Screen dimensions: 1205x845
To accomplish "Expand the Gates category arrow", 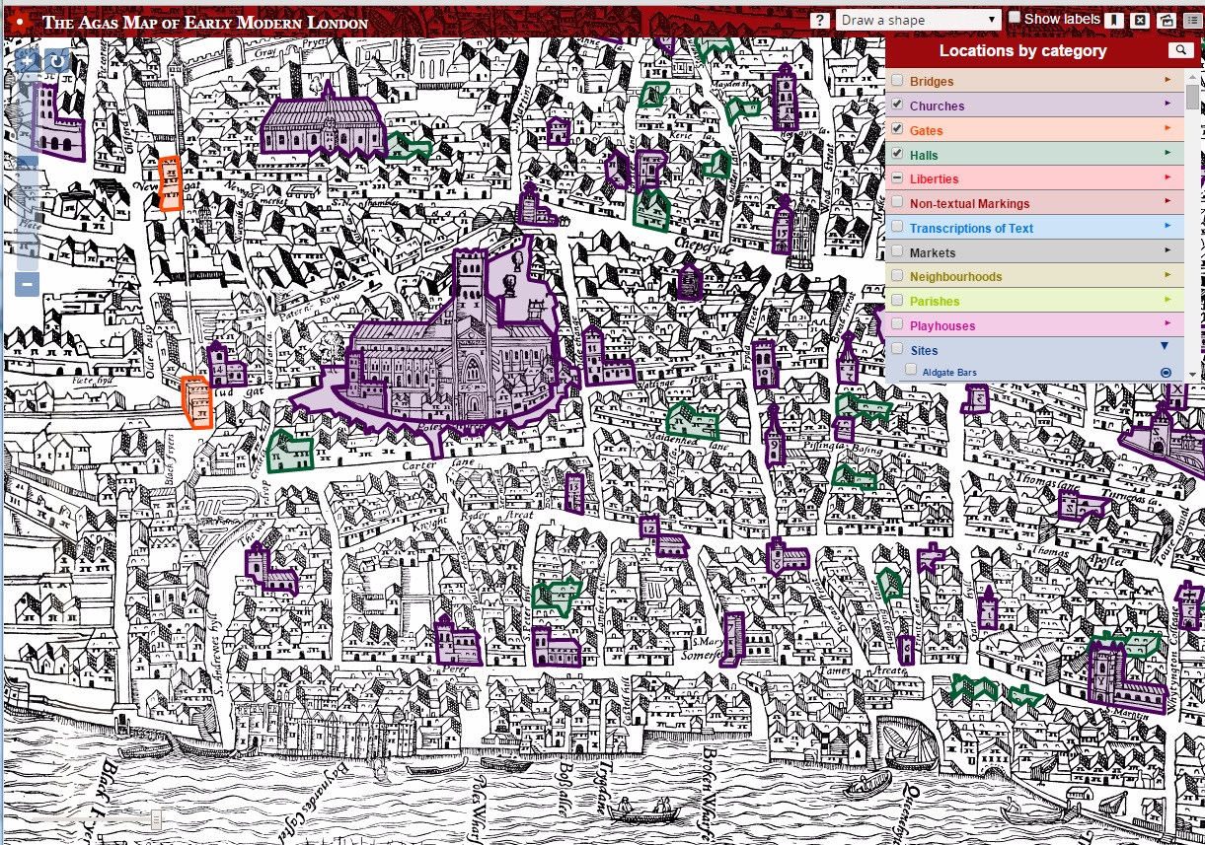I will coord(1168,128).
